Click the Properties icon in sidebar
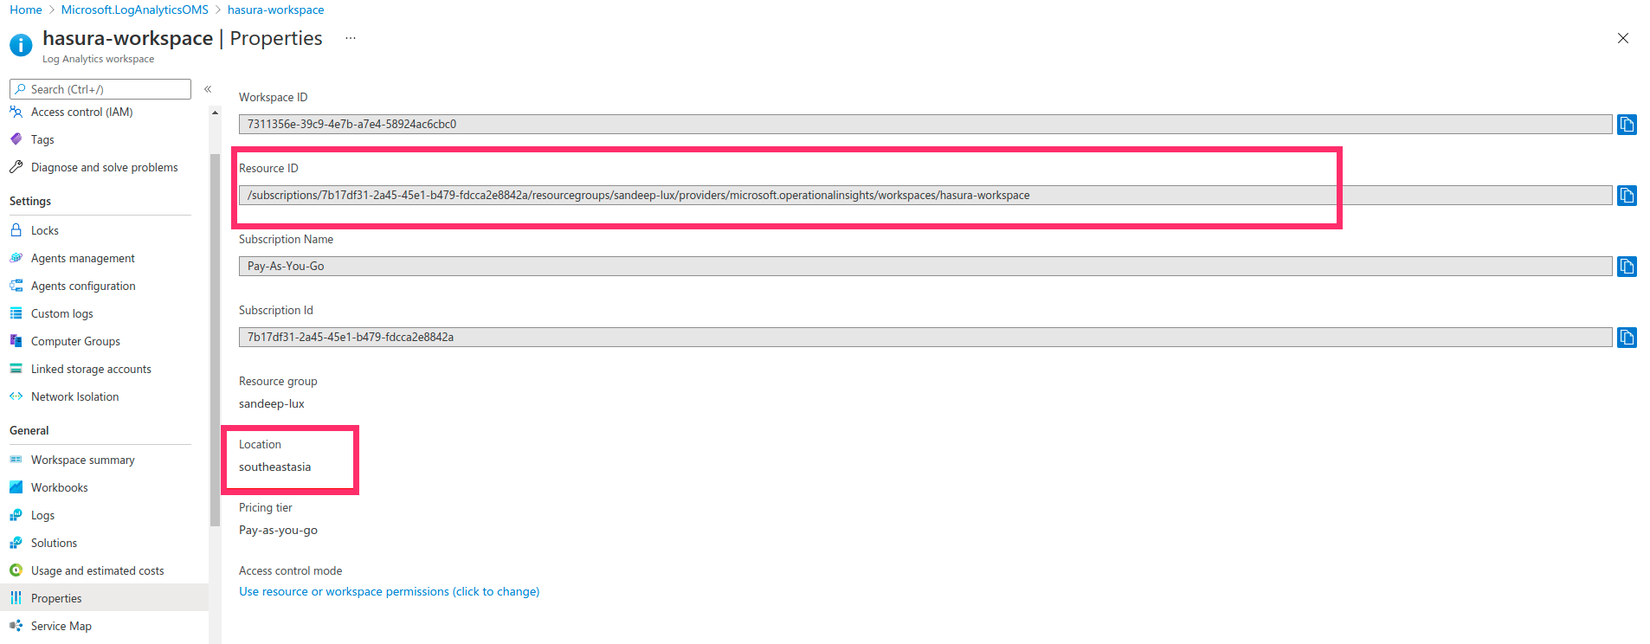This screenshot has height=644, width=1650. (x=16, y=598)
